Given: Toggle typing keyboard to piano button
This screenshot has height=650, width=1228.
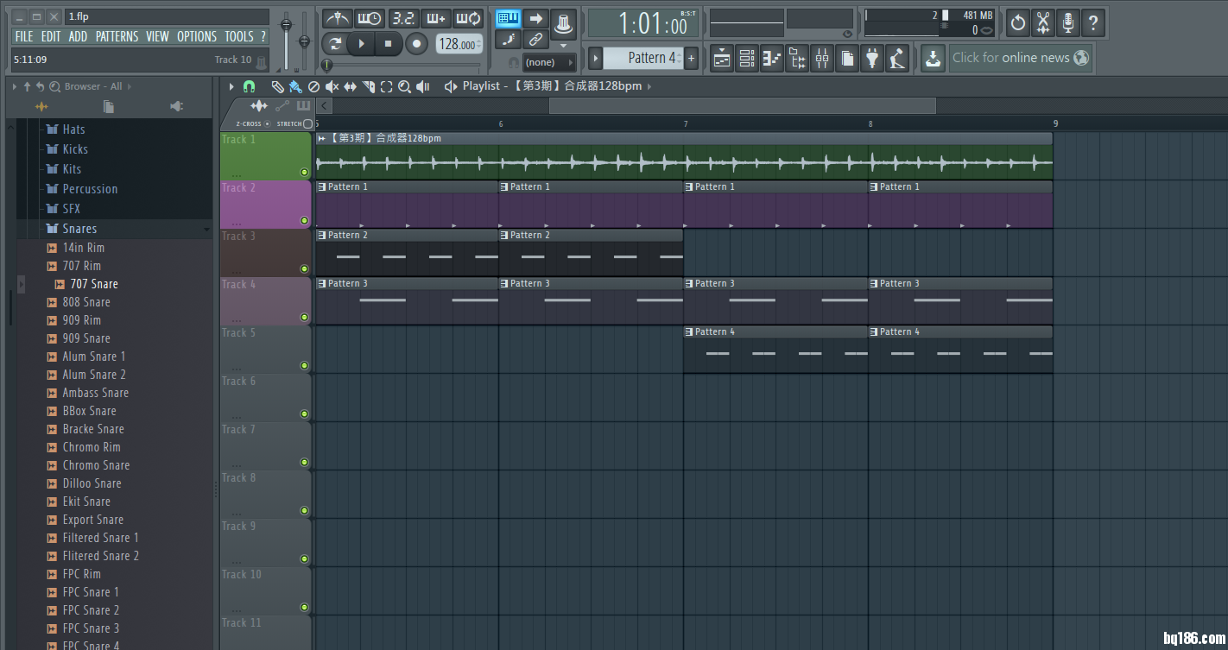Looking at the screenshot, I should 508,18.
